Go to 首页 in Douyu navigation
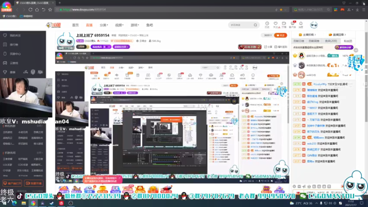This screenshot has height=207, width=368. (x=75, y=25)
